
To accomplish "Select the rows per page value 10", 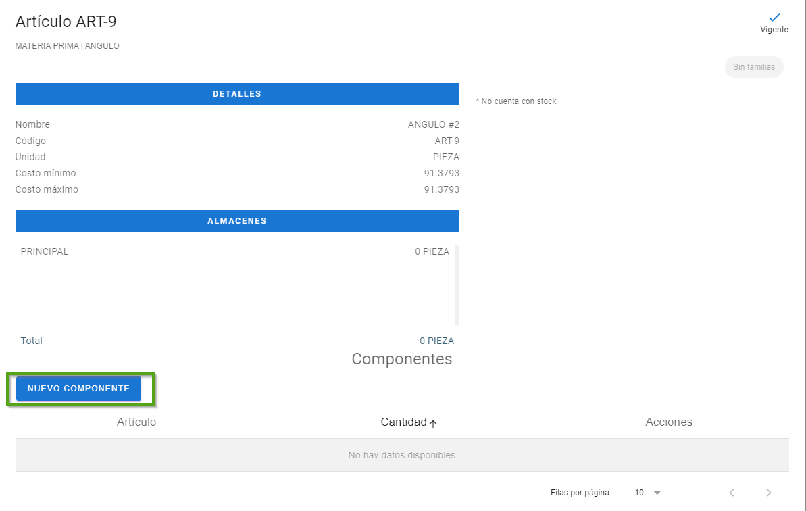I will coord(639,493).
